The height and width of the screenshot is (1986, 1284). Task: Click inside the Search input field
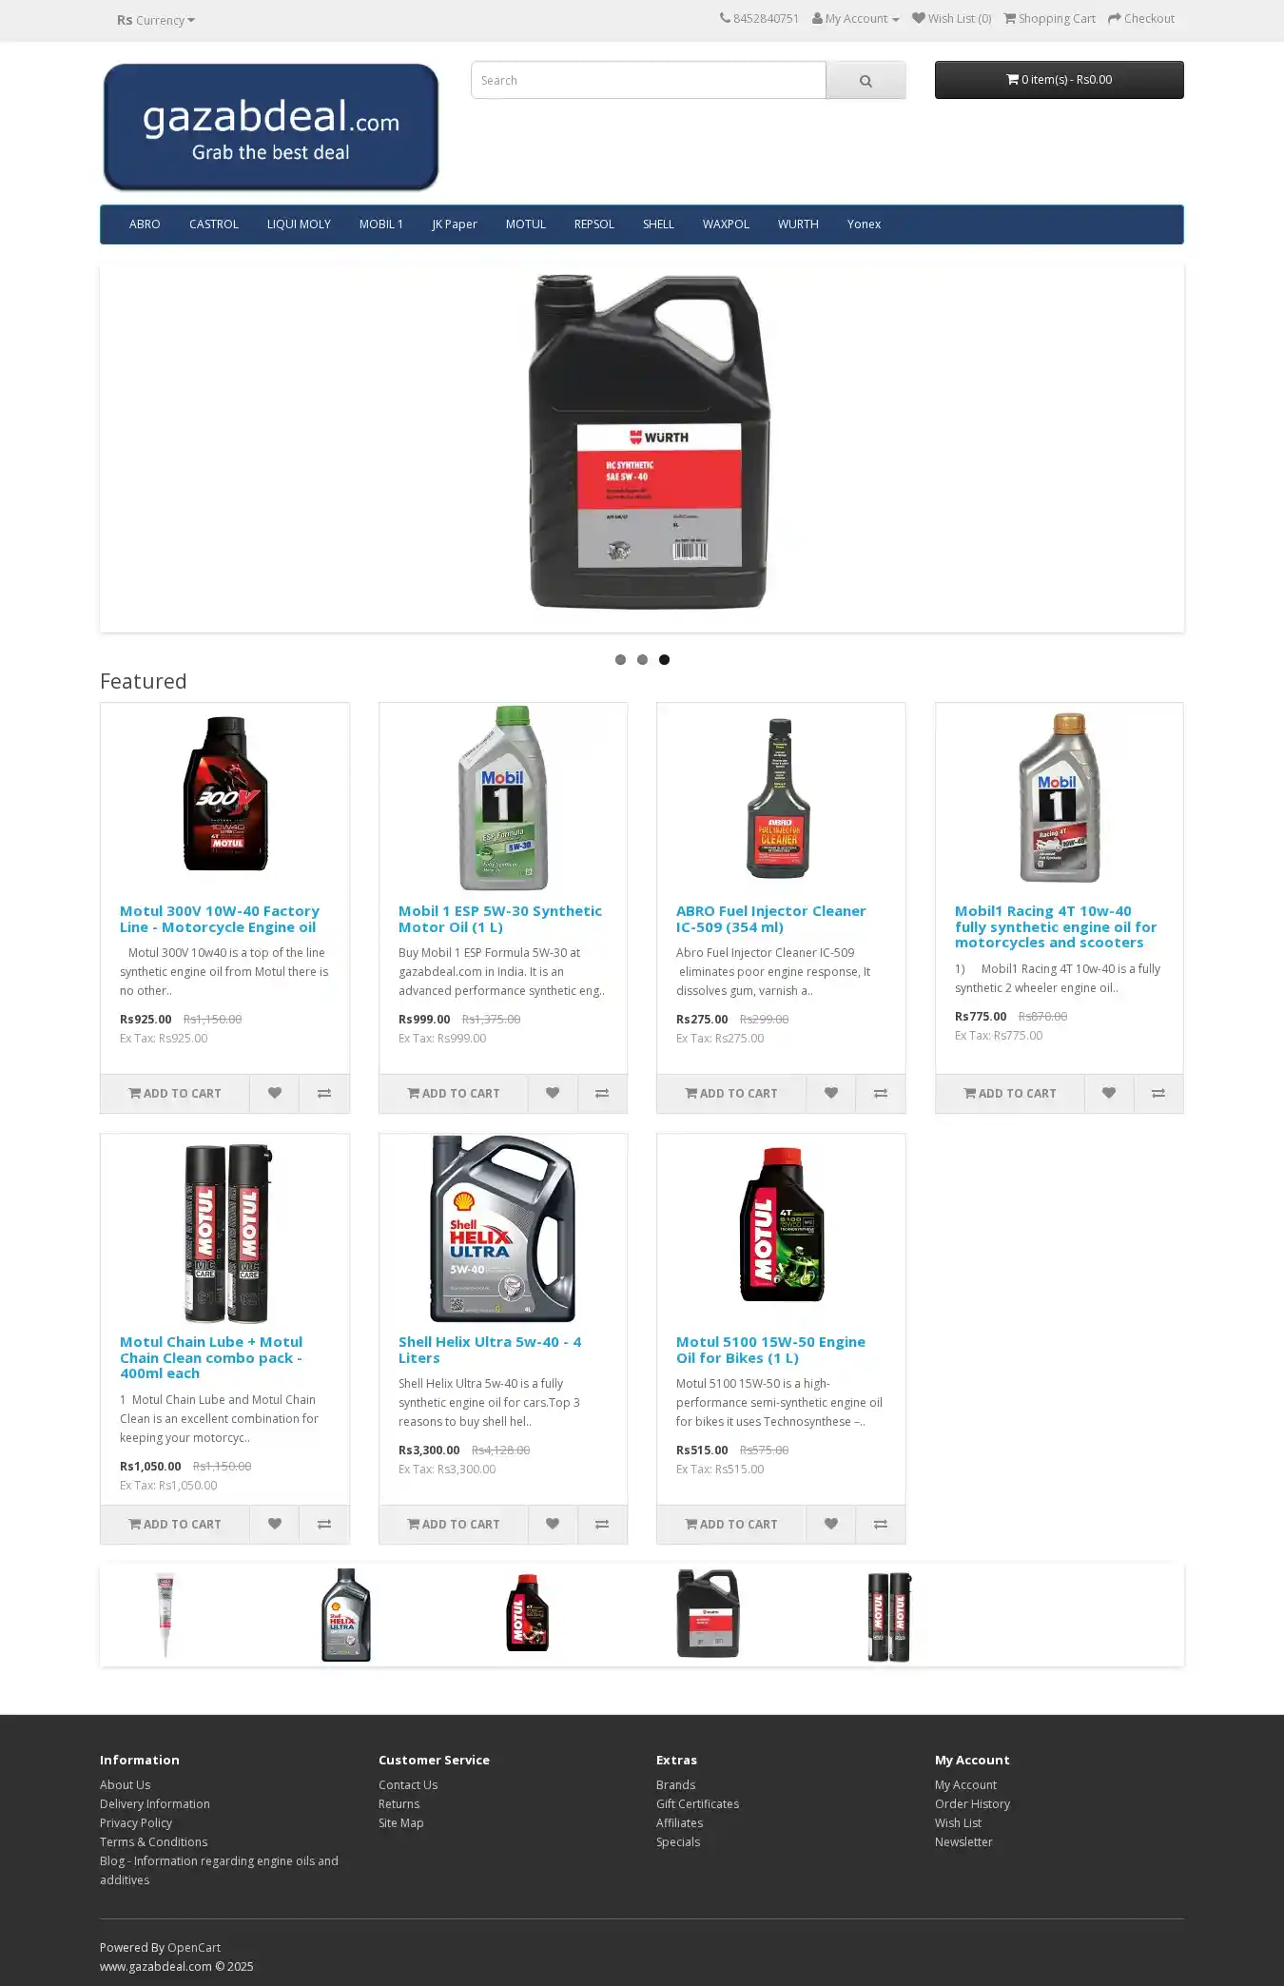648,81
